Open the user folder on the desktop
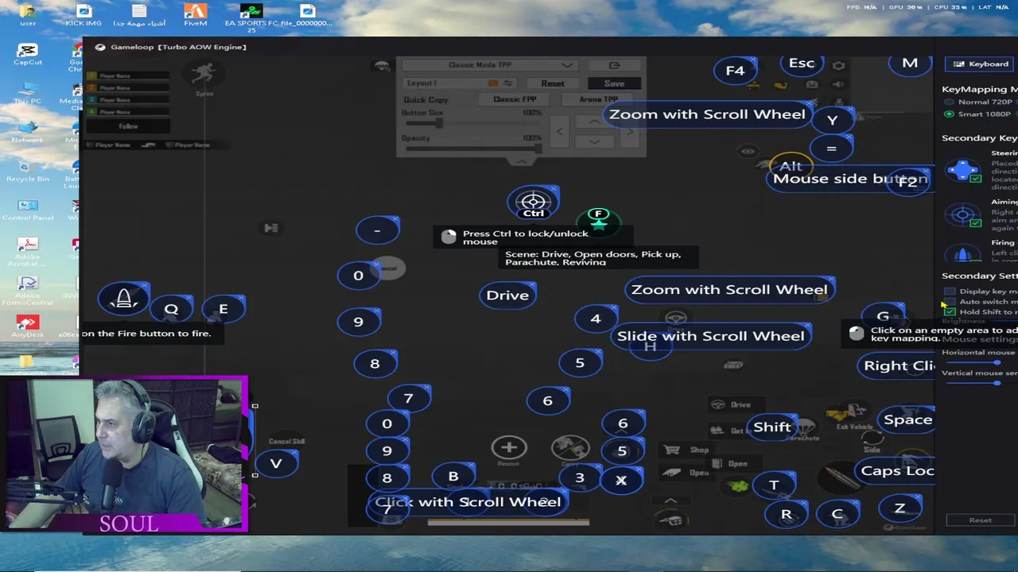This screenshot has width=1018, height=572. tap(28, 14)
